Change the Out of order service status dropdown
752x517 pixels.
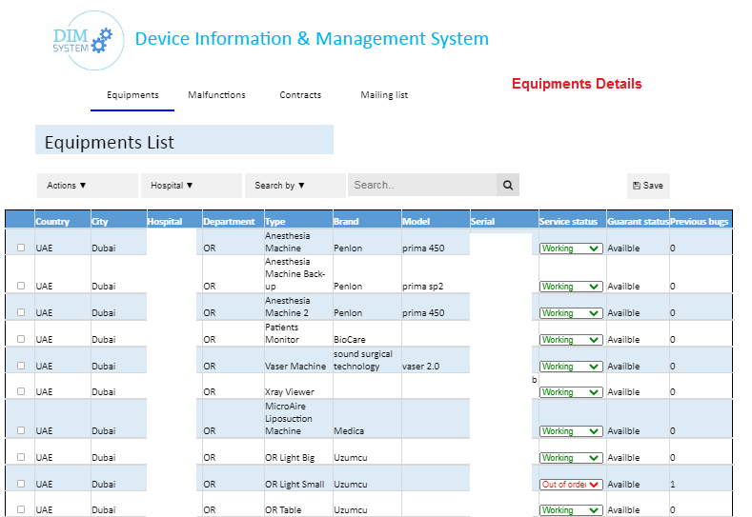pyautogui.click(x=571, y=484)
